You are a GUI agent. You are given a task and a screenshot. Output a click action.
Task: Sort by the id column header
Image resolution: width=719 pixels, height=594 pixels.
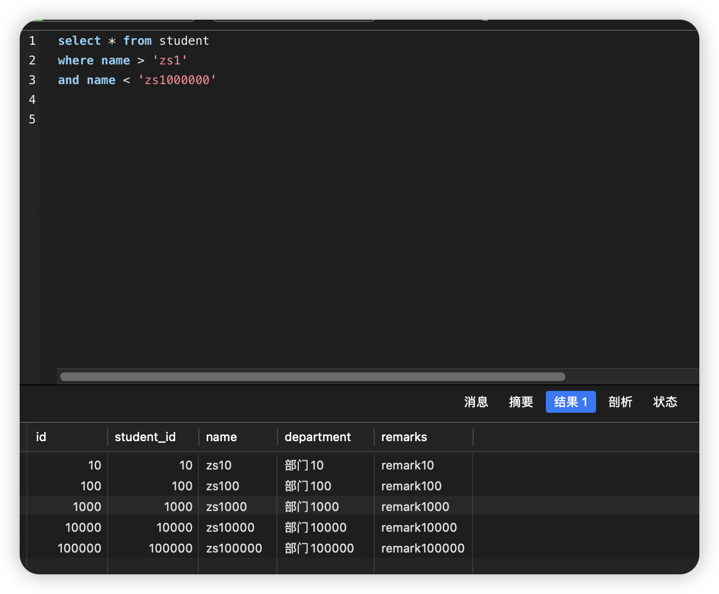[x=41, y=437]
